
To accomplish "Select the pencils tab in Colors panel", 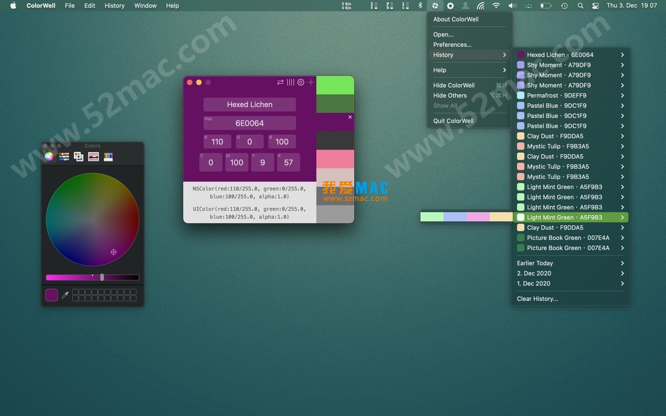I will coord(108,157).
